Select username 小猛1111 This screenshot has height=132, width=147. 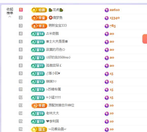53,97
